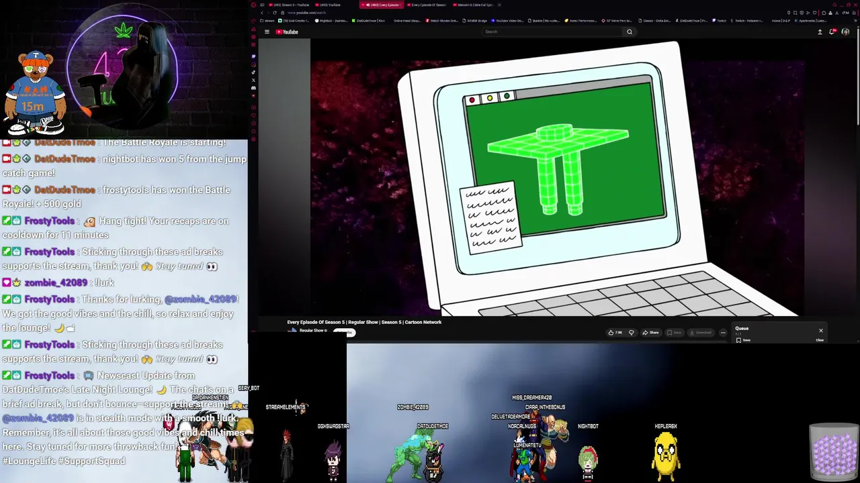Click the Regular Show video player
The height and width of the screenshot is (483, 860).
[558, 178]
